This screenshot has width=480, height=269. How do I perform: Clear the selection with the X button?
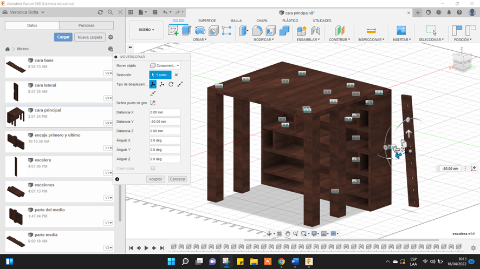[x=176, y=75]
